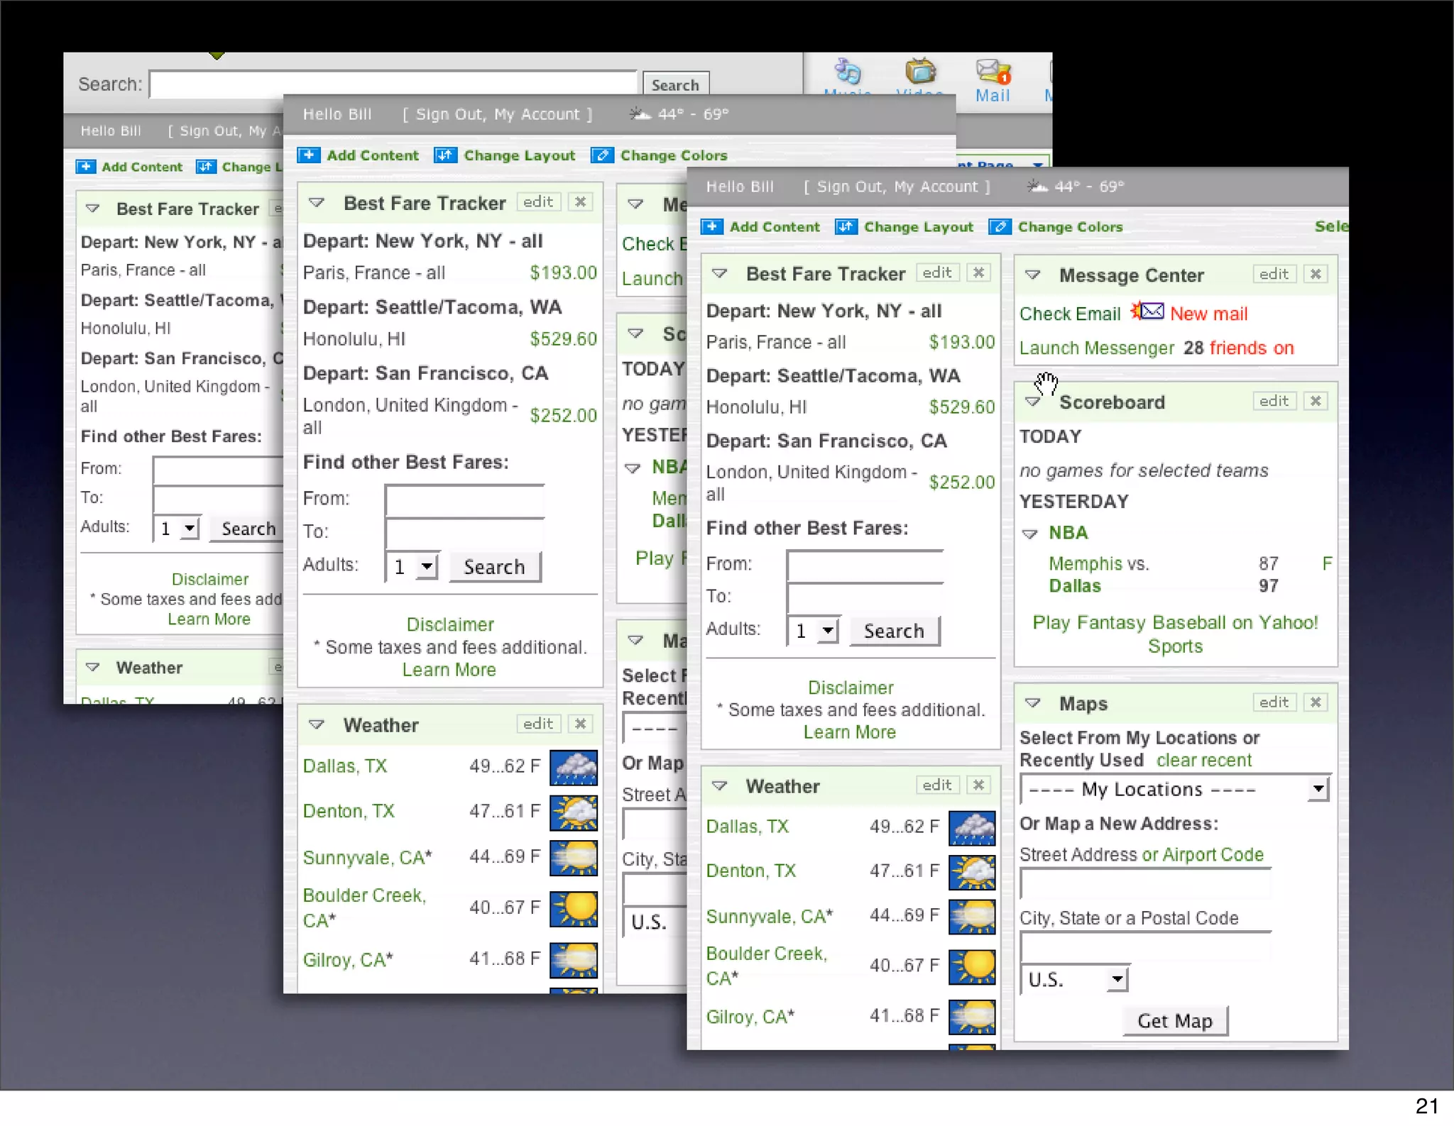Open Launch Messenger link

point(1097,348)
